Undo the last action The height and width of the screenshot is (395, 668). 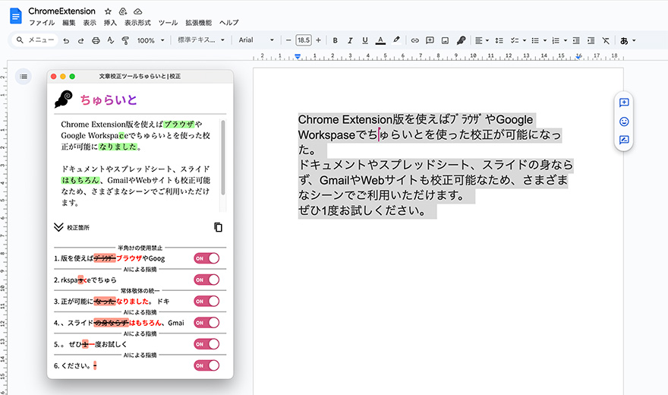(x=66, y=40)
